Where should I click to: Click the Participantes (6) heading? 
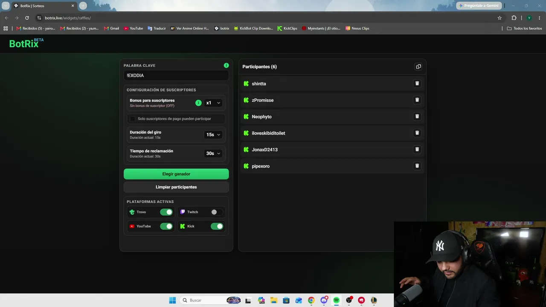(x=259, y=67)
